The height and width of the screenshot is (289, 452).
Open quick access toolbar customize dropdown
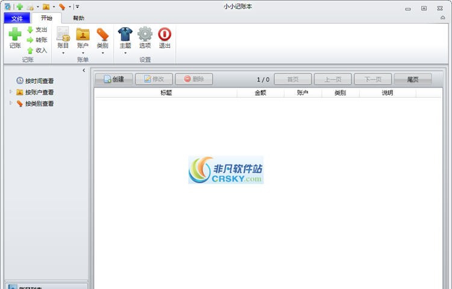point(77,7)
